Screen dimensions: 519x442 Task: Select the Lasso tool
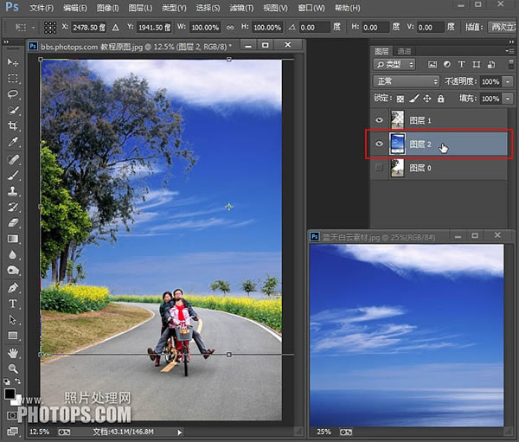click(13, 94)
